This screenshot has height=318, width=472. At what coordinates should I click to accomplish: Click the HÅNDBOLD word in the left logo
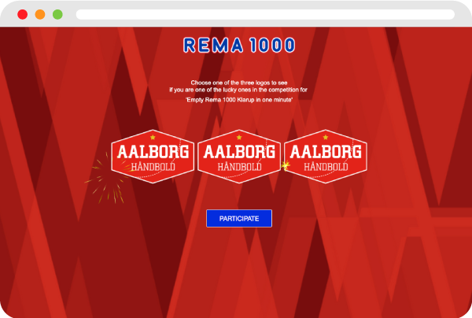click(153, 167)
